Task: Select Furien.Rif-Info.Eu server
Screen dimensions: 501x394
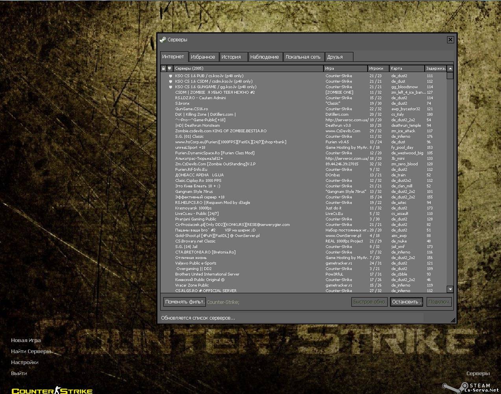Action: point(303,170)
